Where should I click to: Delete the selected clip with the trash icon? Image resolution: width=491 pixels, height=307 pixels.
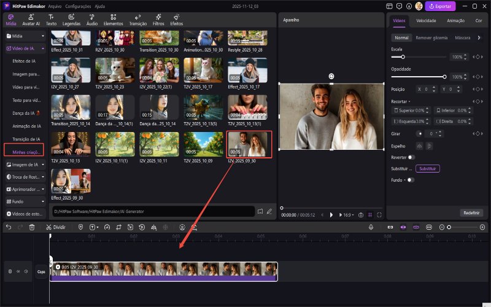click(x=32, y=227)
